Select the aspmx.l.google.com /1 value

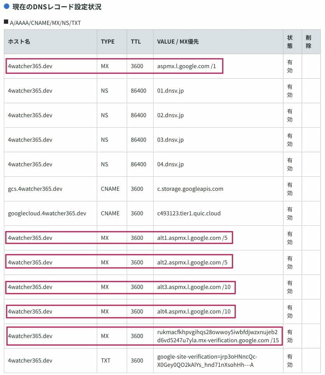coord(187,66)
